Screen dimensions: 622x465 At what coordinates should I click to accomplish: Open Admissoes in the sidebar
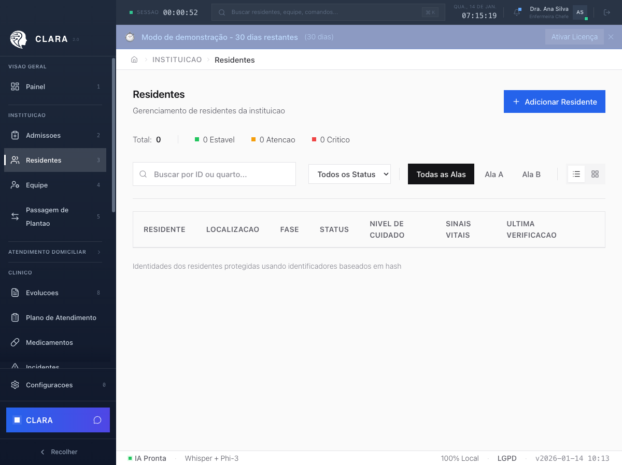(44, 135)
